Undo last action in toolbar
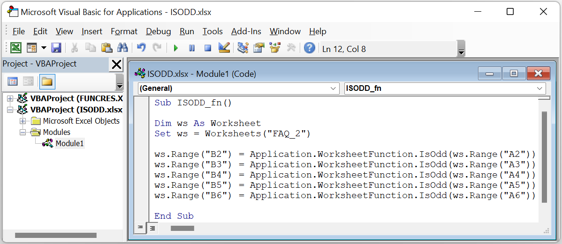Image resolution: width=562 pixels, height=244 pixels. point(141,48)
